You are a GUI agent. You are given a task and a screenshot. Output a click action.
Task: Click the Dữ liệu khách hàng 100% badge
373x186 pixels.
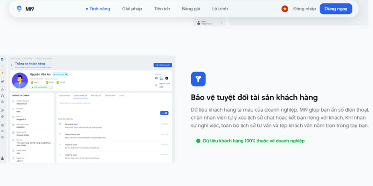[249, 140]
